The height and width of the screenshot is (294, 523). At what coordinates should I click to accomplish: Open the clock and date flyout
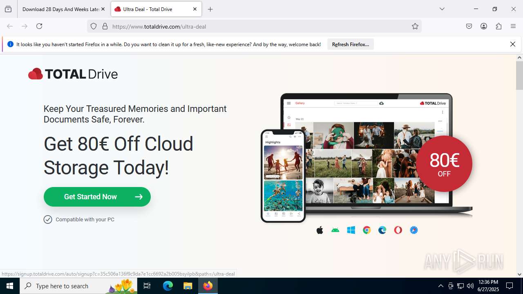488,286
